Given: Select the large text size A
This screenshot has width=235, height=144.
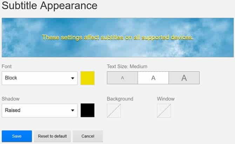Looking at the screenshot, I should tap(184, 78).
